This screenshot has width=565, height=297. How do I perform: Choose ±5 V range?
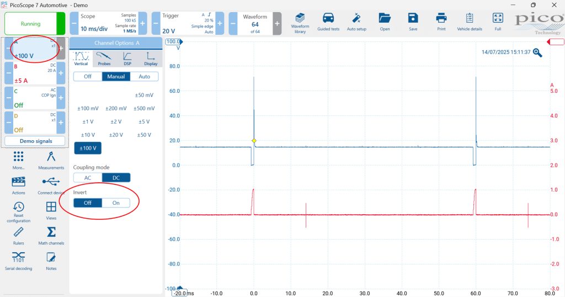point(144,122)
